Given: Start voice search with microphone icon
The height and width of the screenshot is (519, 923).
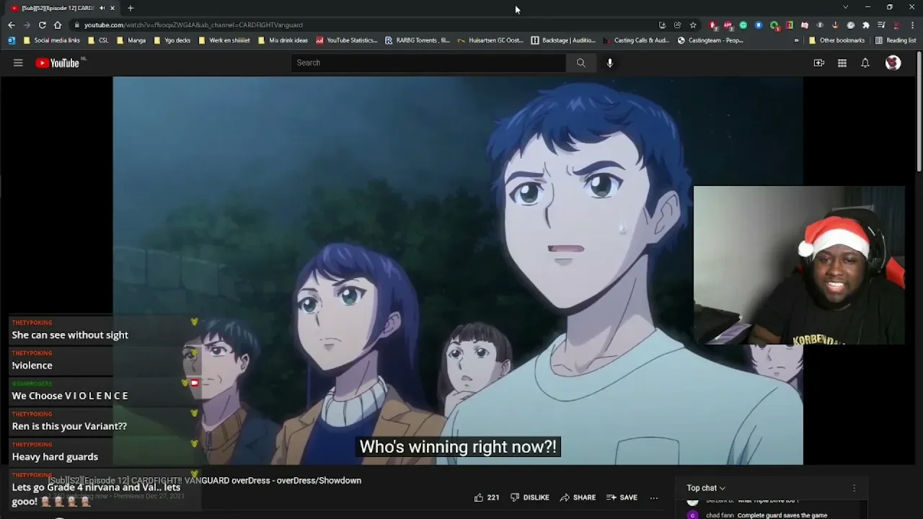Looking at the screenshot, I should pyautogui.click(x=610, y=63).
